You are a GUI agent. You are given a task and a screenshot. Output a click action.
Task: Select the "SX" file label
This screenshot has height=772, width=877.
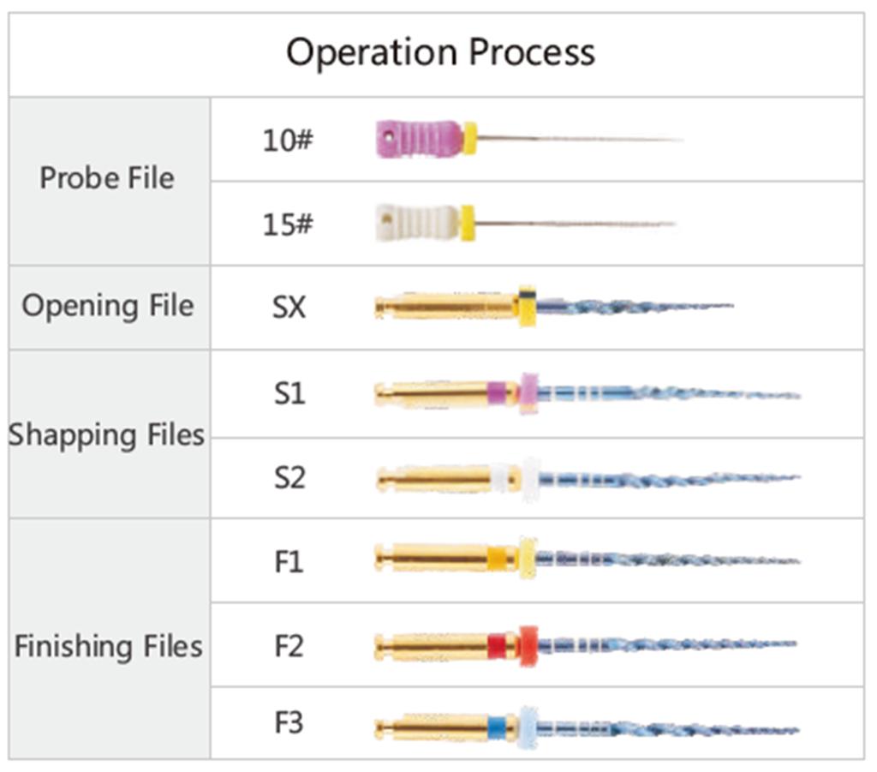(289, 307)
